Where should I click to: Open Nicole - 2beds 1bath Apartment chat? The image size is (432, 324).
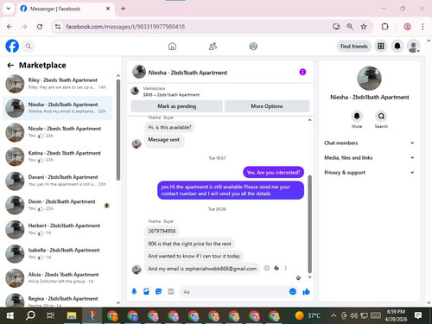(57, 132)
